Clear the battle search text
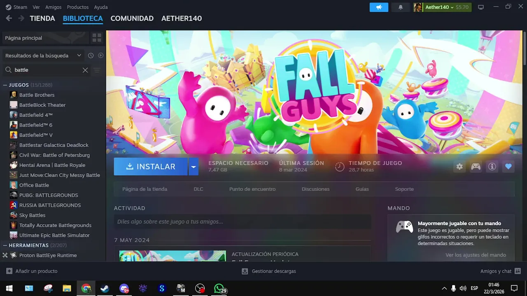This screenshot has width=527, height=296. (85, 70)
